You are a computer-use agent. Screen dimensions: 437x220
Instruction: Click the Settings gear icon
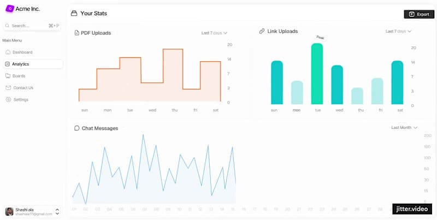coord(8,99)
